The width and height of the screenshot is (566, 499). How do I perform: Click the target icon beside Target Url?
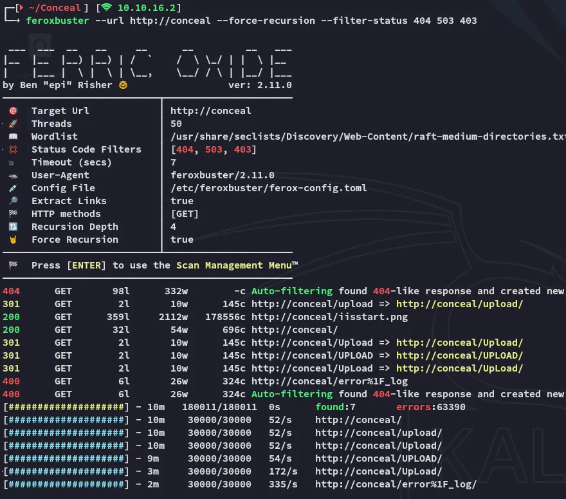[x=13, y=111]
